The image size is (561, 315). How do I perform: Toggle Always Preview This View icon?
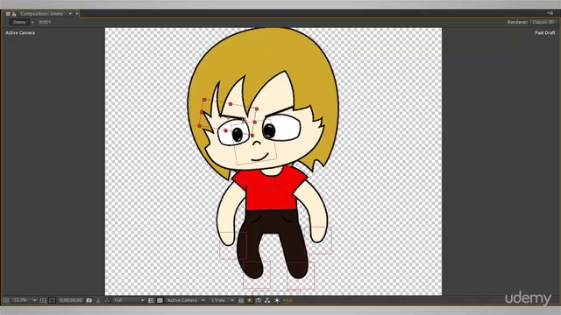pyautogui.click(x=6, y=300)
